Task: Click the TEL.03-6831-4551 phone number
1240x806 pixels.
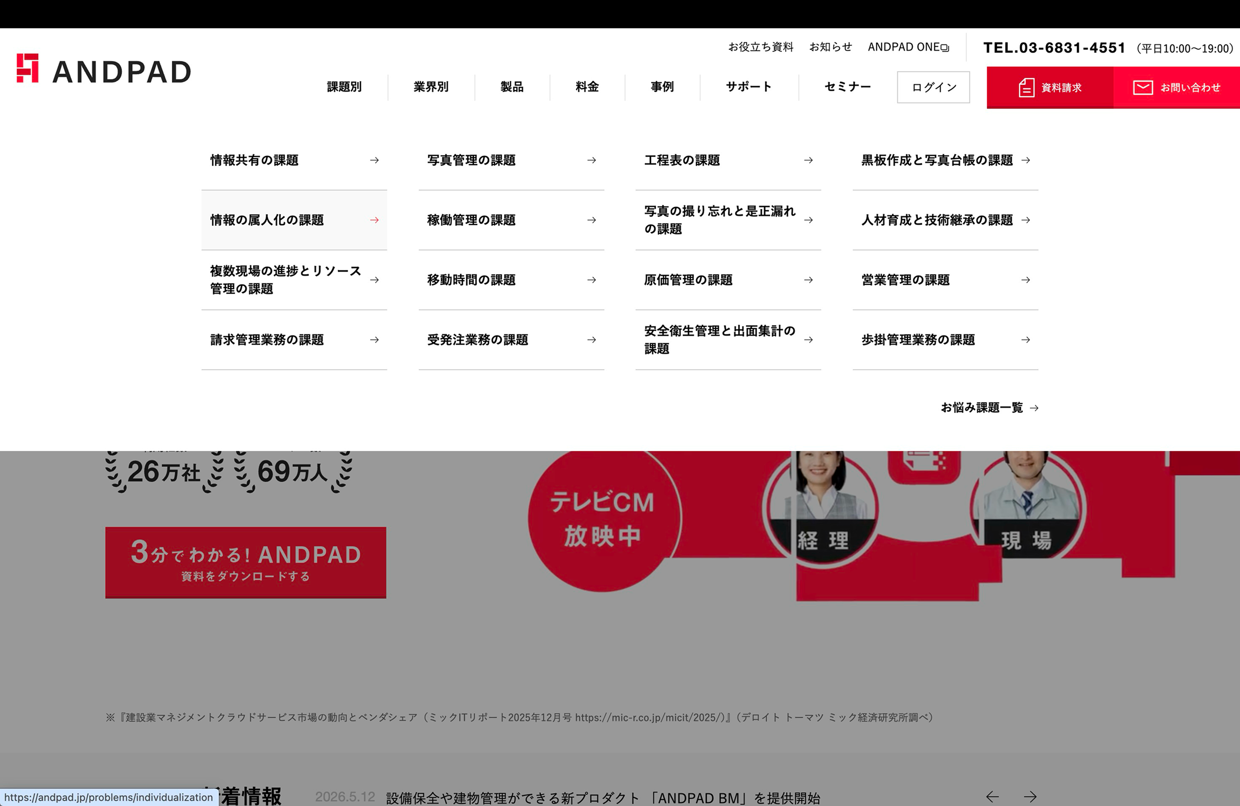Action: (1054, 48)
